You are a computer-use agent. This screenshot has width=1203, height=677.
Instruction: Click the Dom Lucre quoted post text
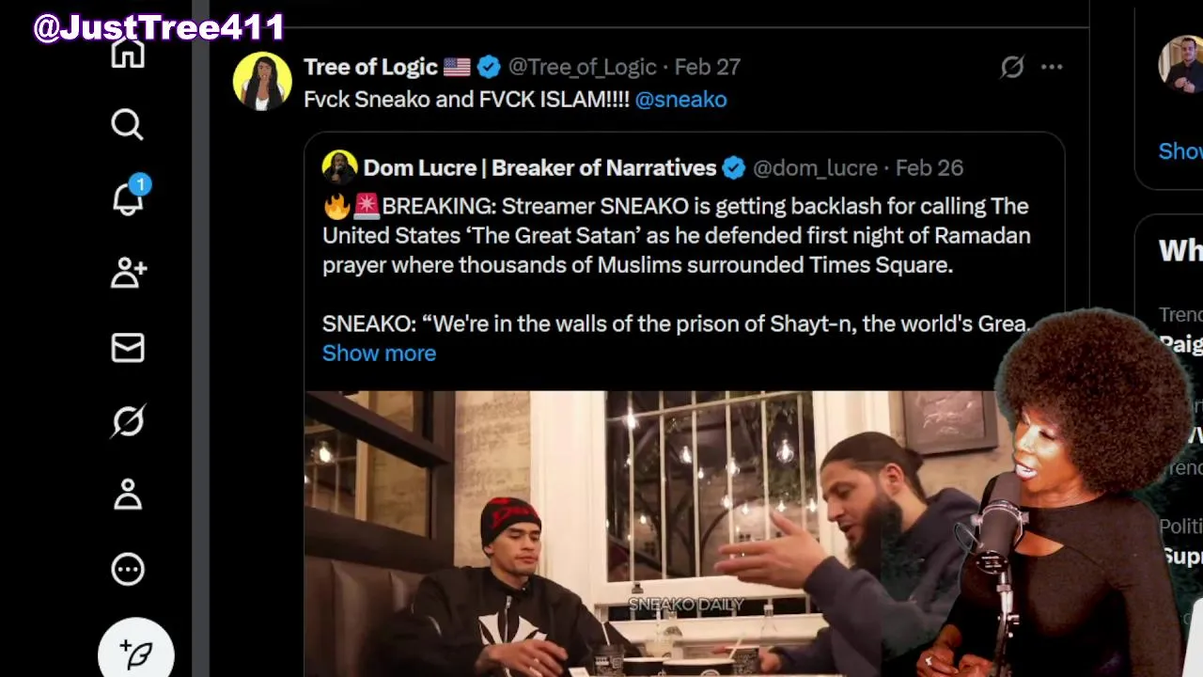[676, 236]
